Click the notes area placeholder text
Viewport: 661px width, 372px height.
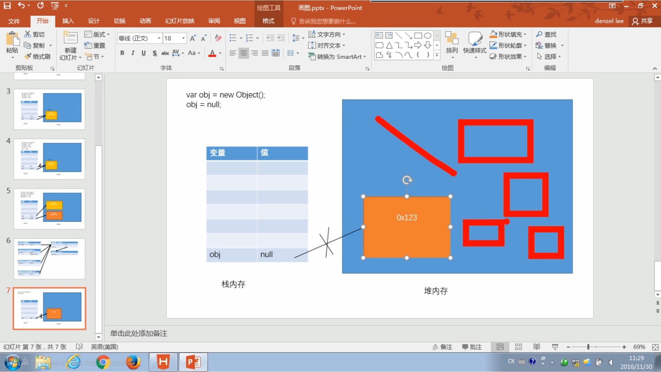tap(139, 333)
